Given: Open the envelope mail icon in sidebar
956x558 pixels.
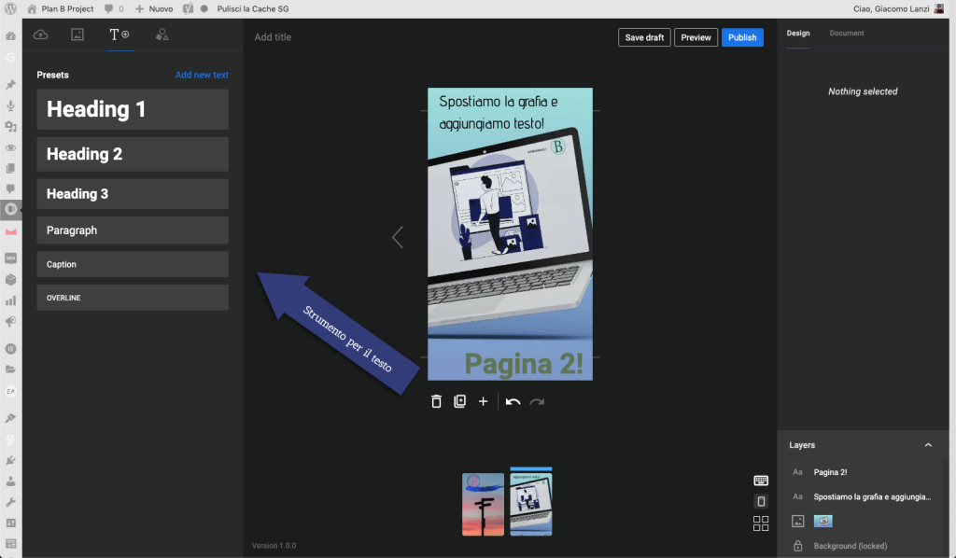Looking at the screenshot, I should pyautogui.click(x=10, y=231).
